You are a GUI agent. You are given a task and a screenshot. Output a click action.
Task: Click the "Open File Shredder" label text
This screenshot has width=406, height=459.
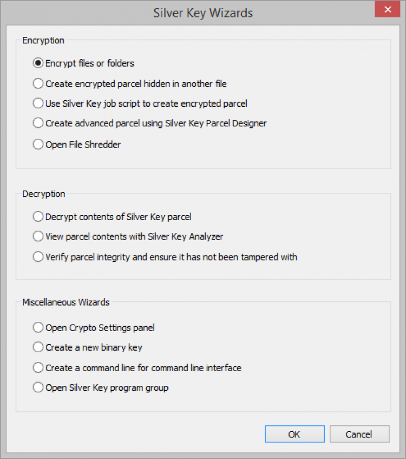coord(83,145)
